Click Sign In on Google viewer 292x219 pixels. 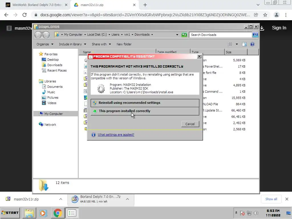[x=279, y=28]
